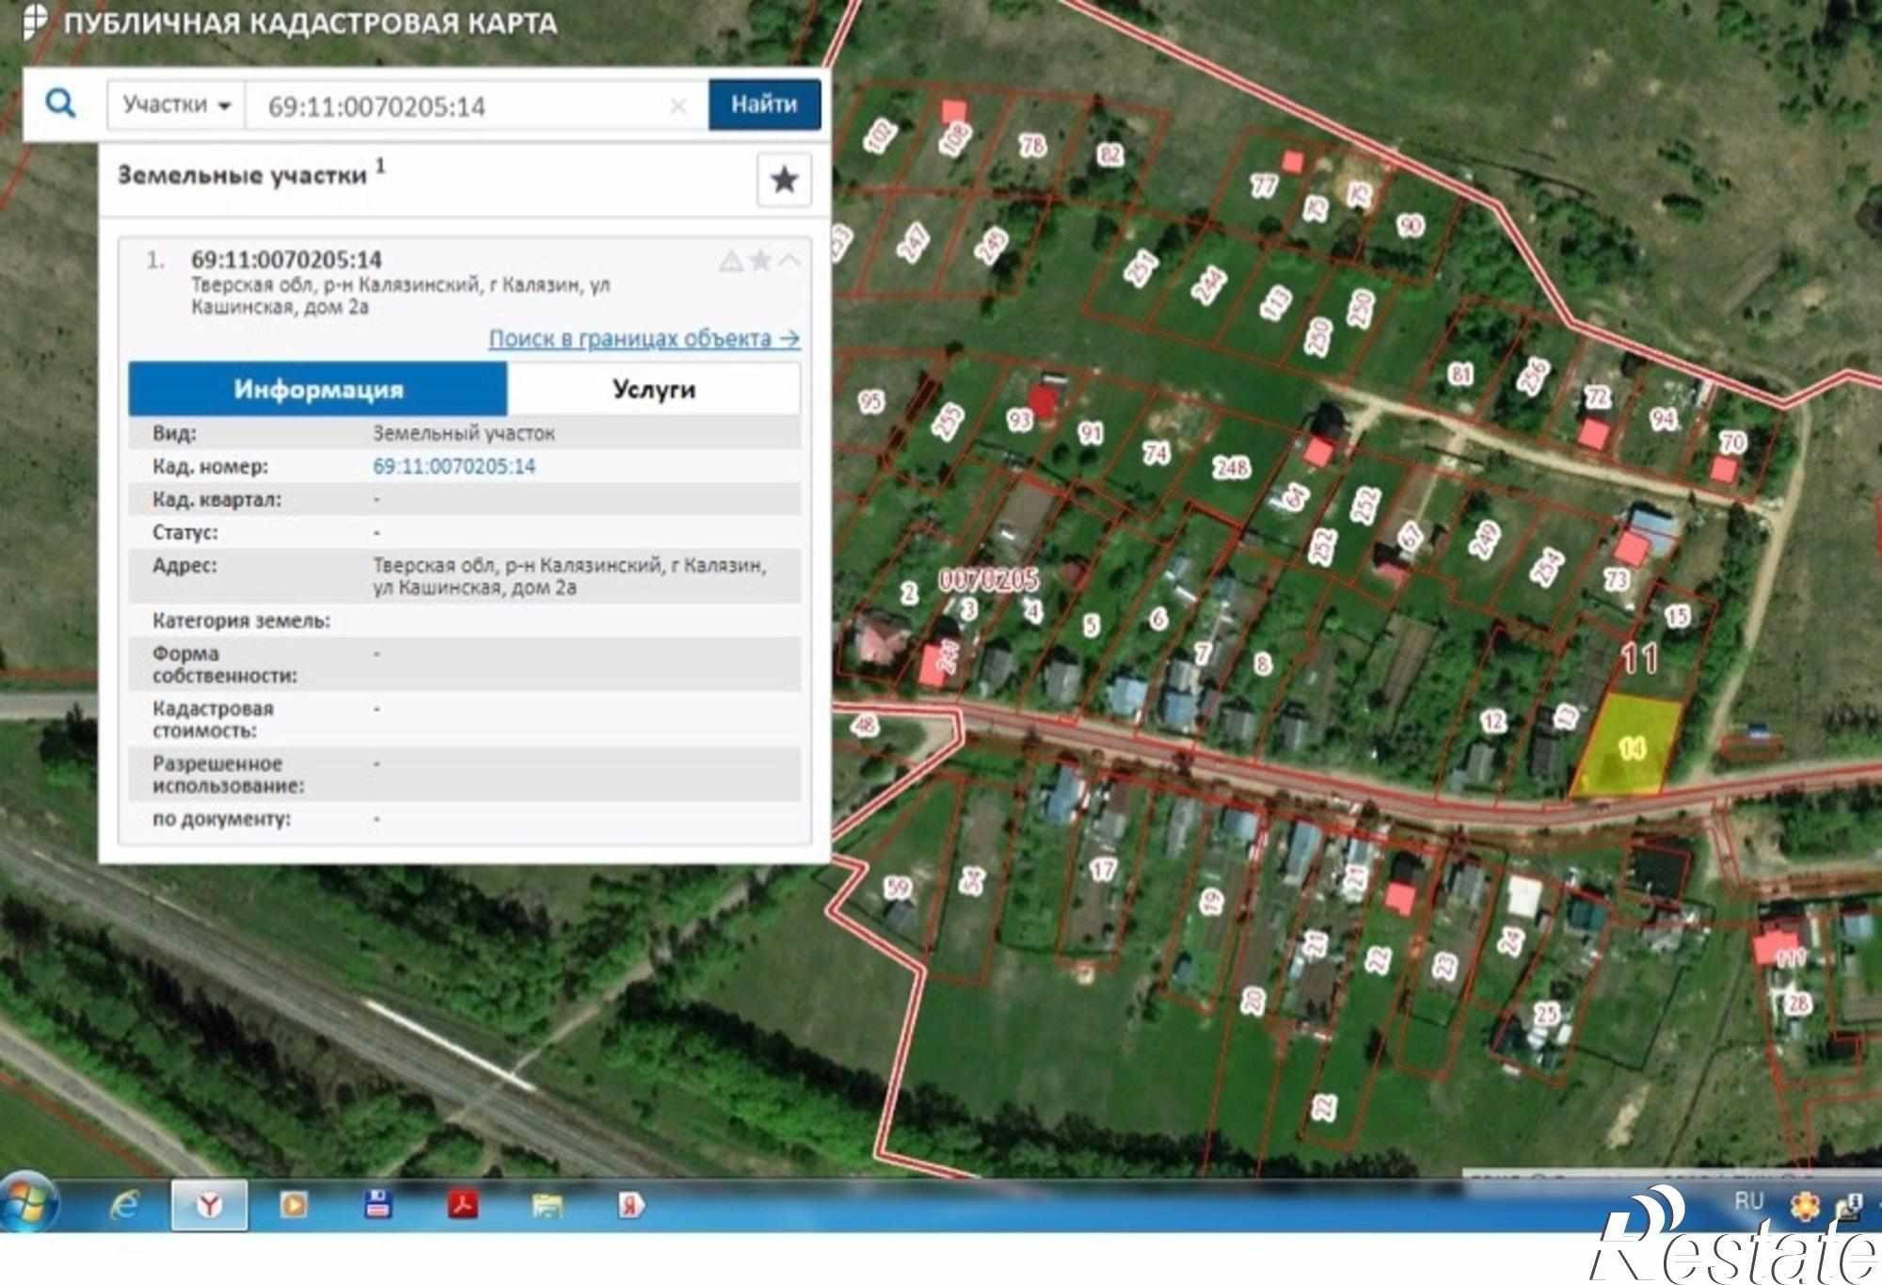Screen dimensions: 1882x1285
Task: Open Поиск в границах объекта link
Action: pyautogui.click(x=645, y=339)
